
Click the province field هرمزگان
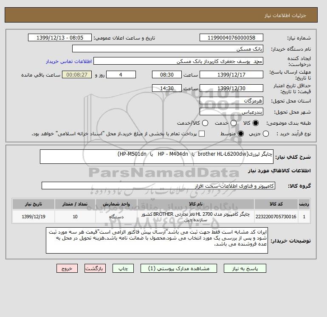coord(231,101)
